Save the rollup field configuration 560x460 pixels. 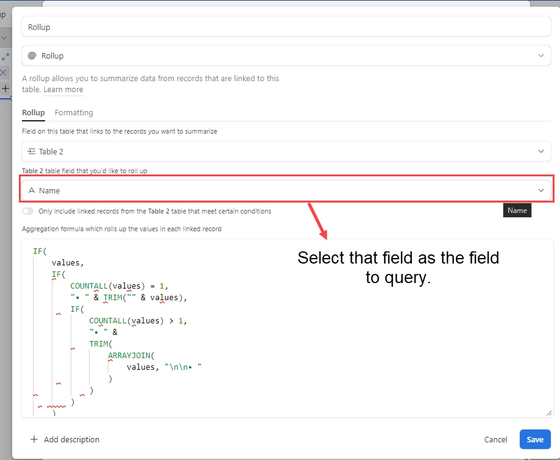[x=534, y=439]
